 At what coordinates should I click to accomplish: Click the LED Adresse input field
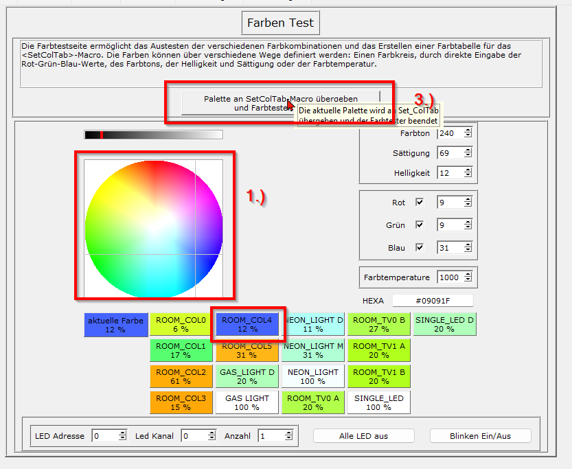(x=104, y=436)
